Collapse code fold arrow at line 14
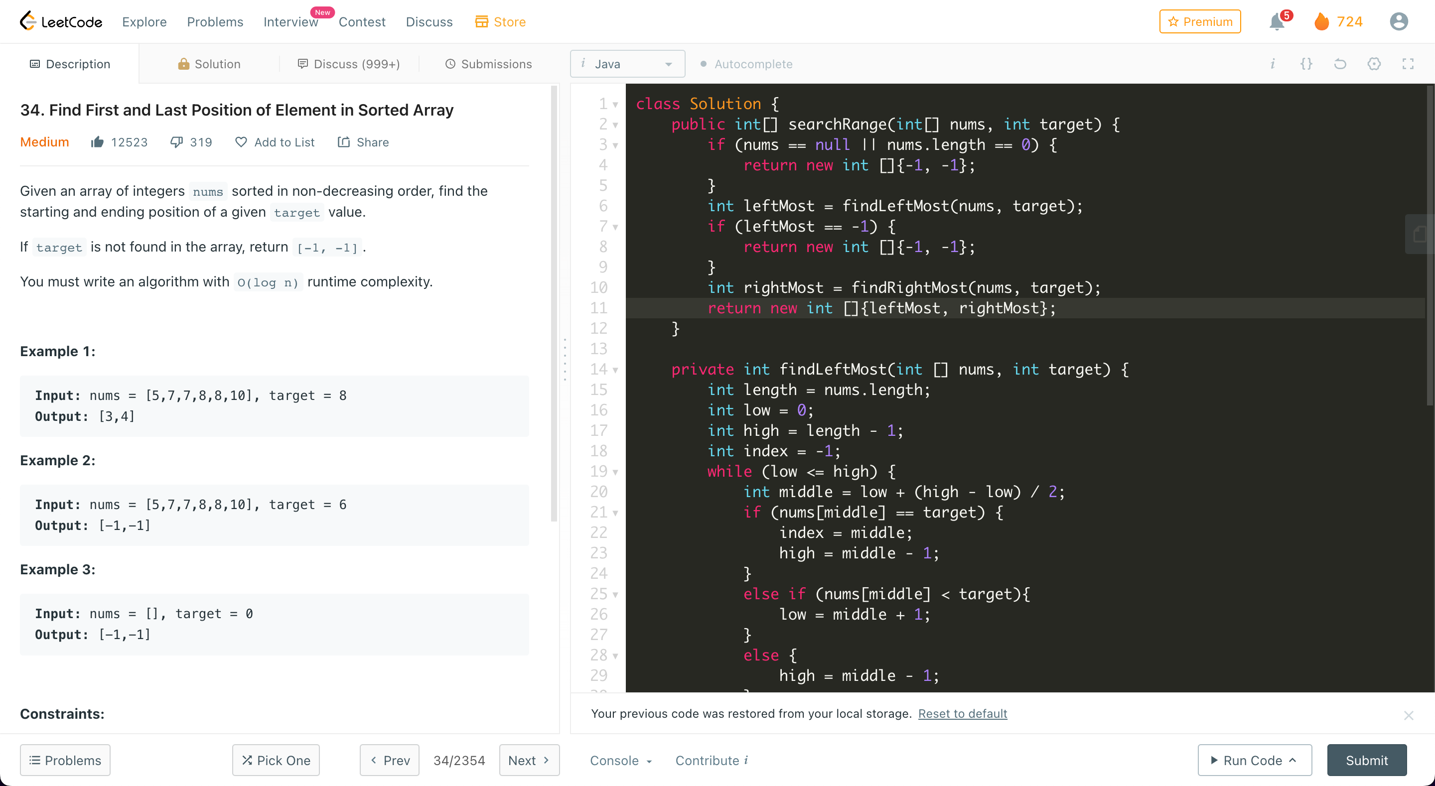This screenshot has width=1435, height=786. tap(615, 370)
